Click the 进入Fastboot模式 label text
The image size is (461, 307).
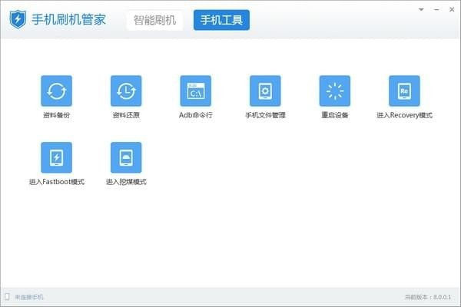pyautogui.click(x=56, y=182)
